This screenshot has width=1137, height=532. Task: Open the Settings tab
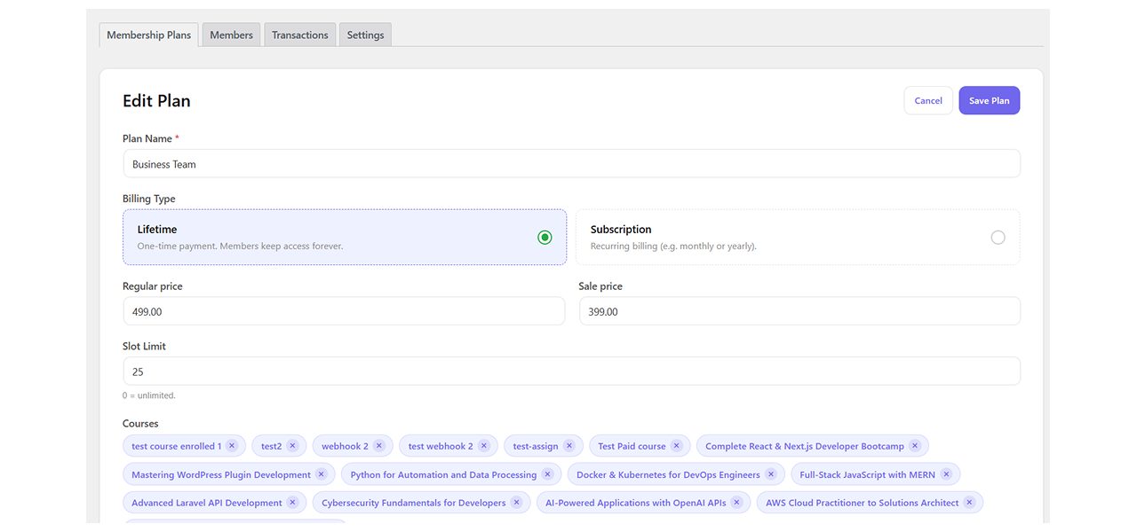click(x=365, y=35)
